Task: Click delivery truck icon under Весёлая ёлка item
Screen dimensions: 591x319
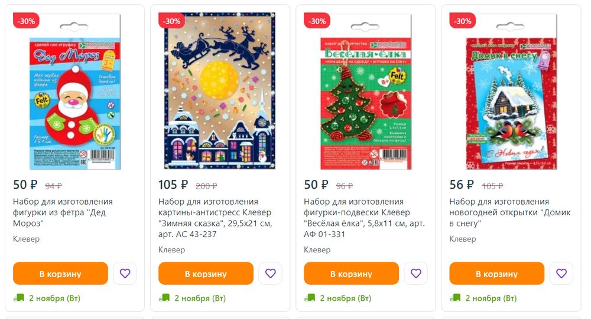Action: [310, 298]
